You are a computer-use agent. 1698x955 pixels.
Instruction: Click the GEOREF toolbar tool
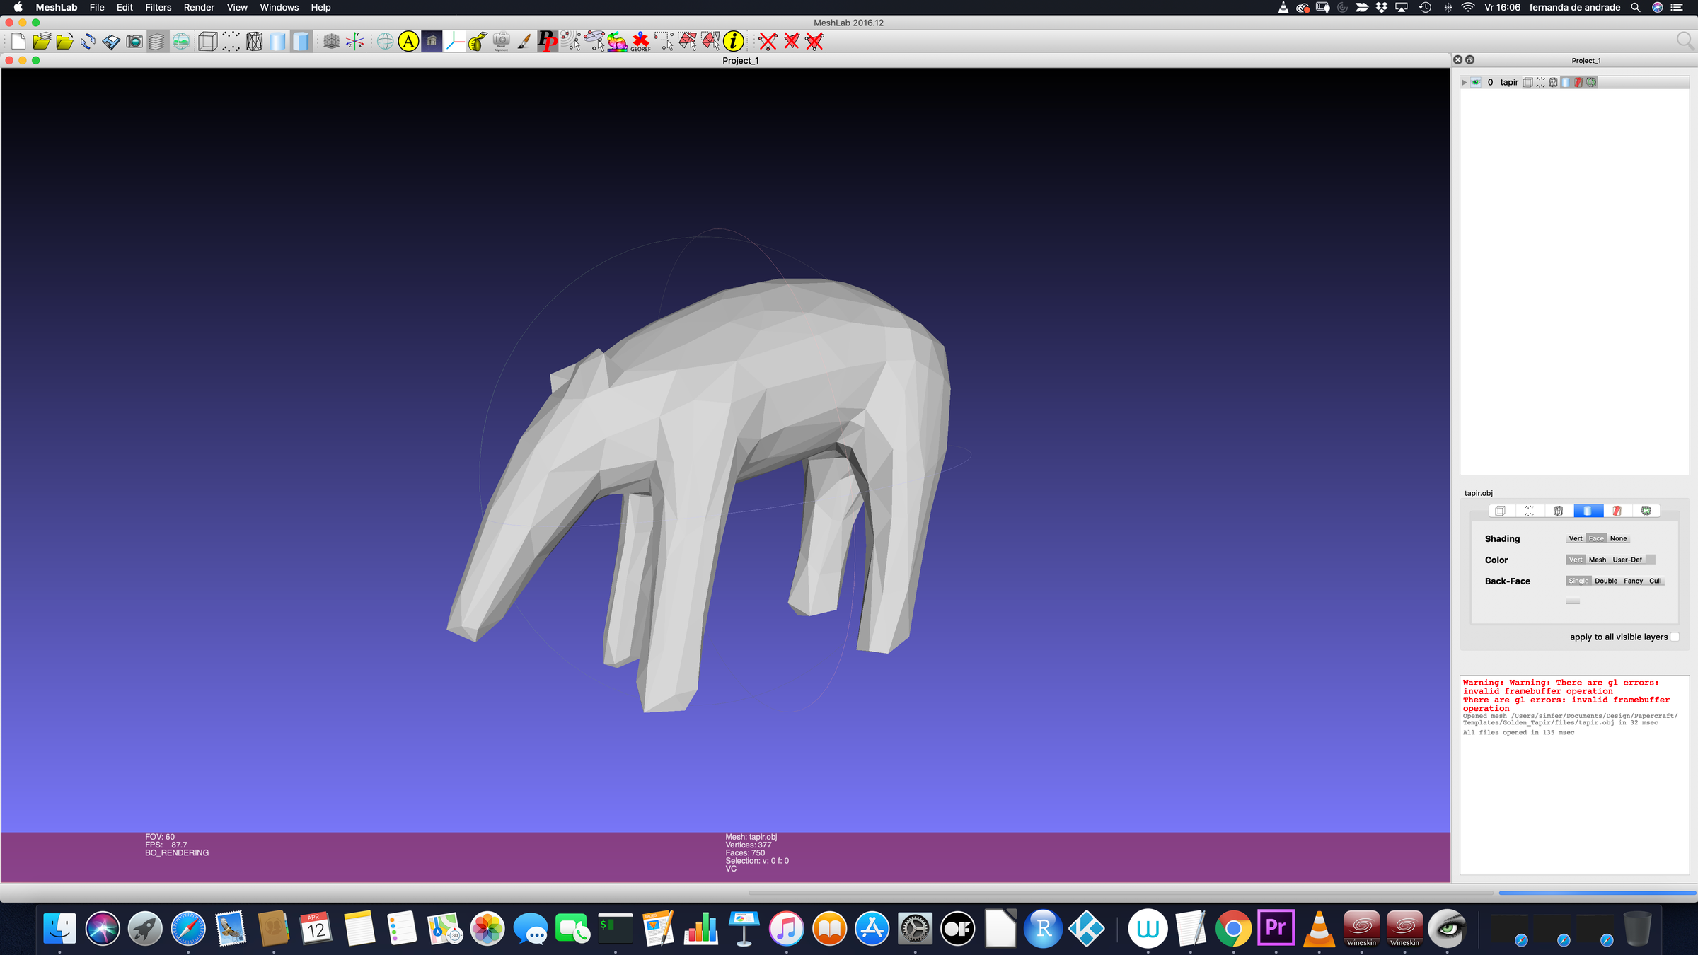point(640,41)
